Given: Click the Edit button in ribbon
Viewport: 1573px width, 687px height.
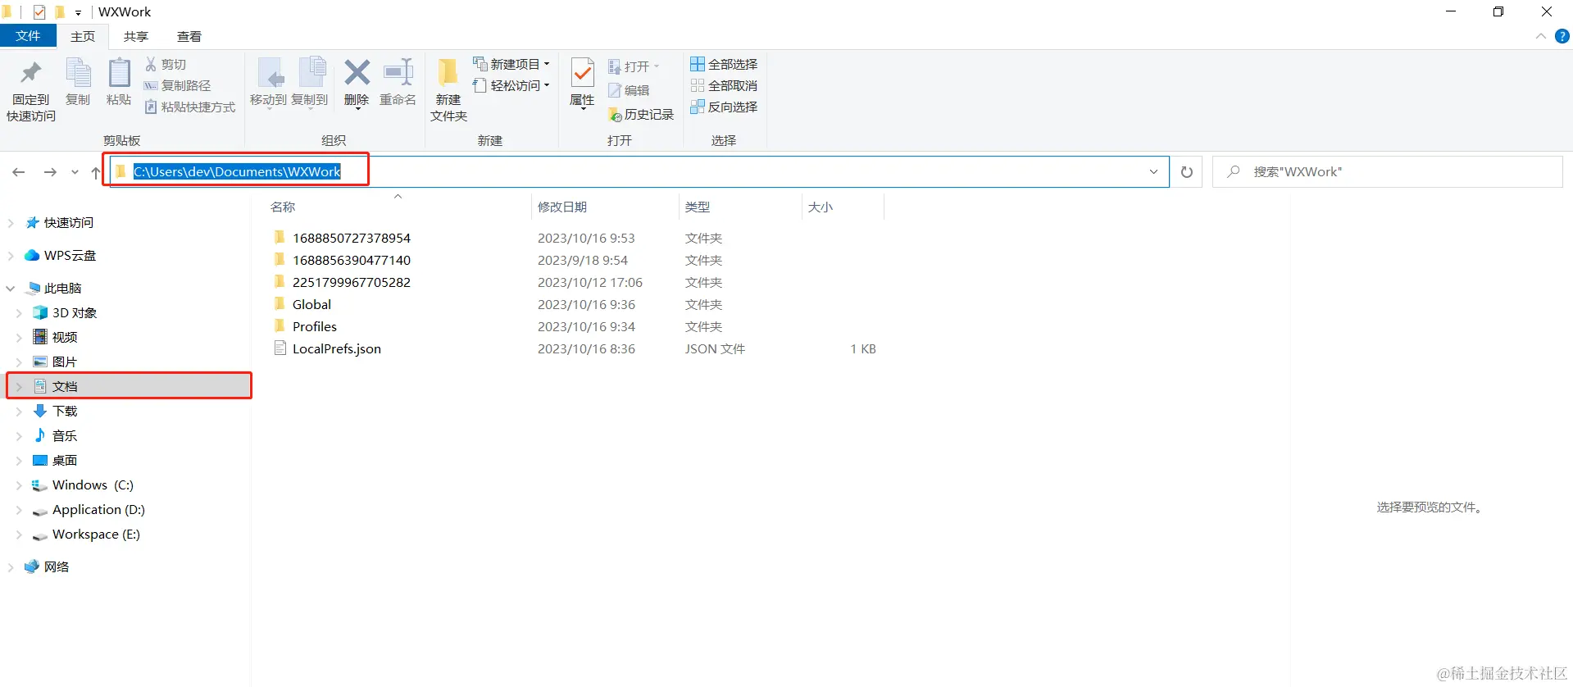Looking at the screenshot, I should point(629,90).
